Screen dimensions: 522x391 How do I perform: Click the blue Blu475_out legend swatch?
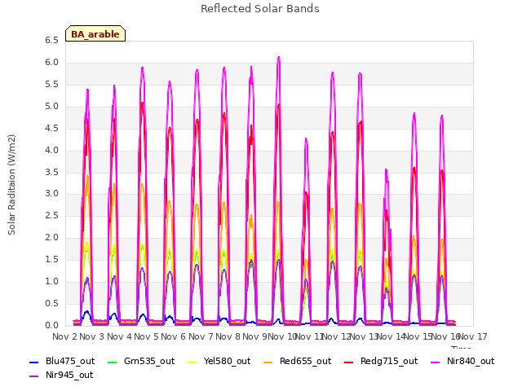coord(34,362)
